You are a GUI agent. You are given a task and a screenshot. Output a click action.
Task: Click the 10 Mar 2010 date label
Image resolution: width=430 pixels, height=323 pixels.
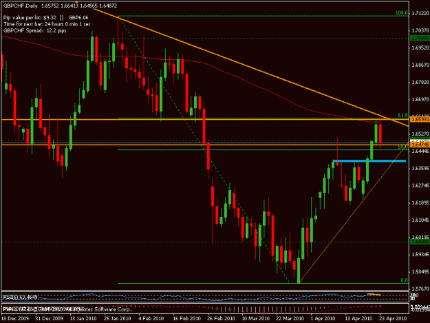(255, 318)
